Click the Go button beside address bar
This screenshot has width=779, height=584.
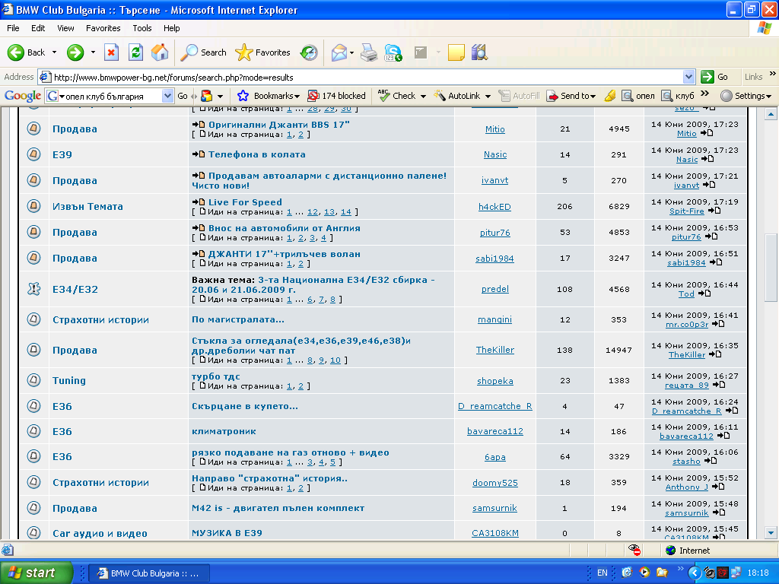click(x=714, y=77)
